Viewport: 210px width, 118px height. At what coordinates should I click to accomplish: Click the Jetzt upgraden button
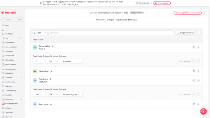pyautogui.click(x=162, y=3)
